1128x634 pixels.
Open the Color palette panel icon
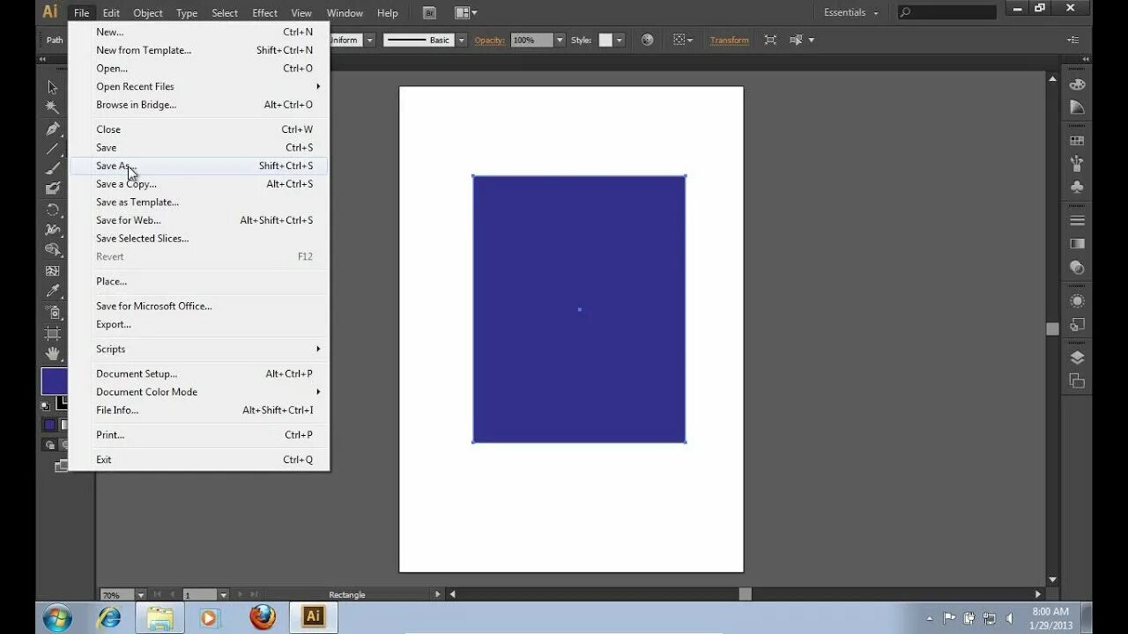pyautogui.click(x=1077, y=85)
